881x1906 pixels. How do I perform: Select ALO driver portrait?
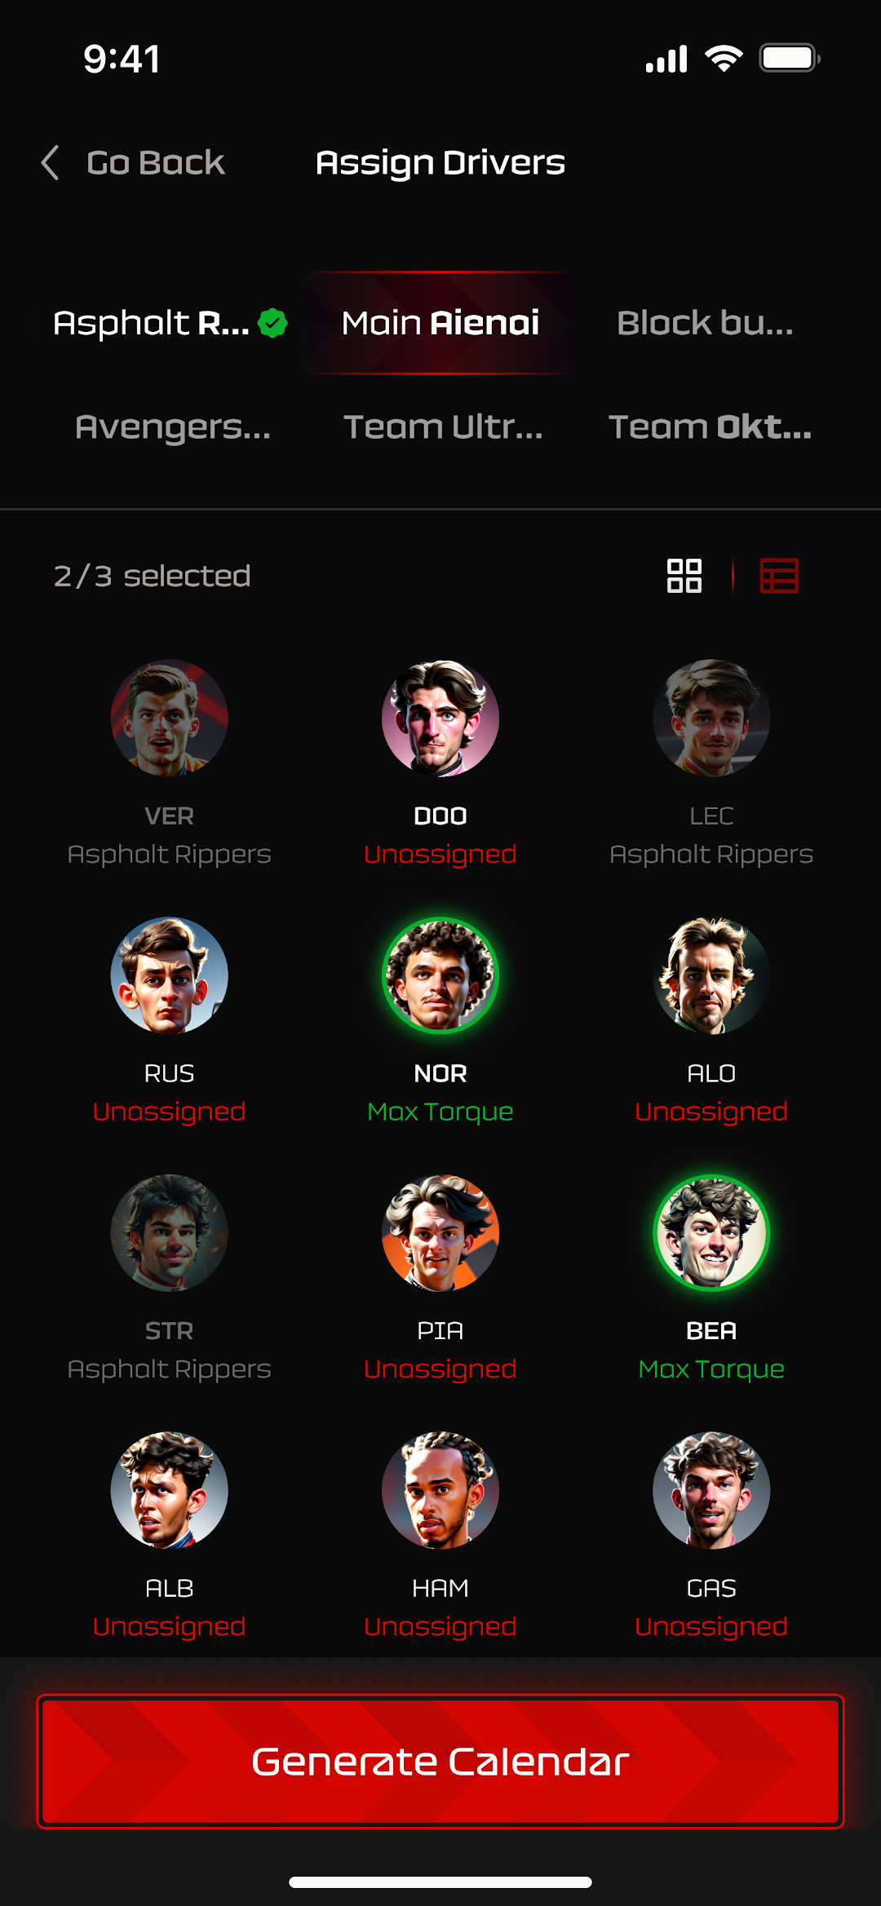point(711,975)
